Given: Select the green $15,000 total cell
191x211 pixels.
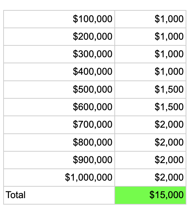Looking at the screenshot, I should 150,195.
